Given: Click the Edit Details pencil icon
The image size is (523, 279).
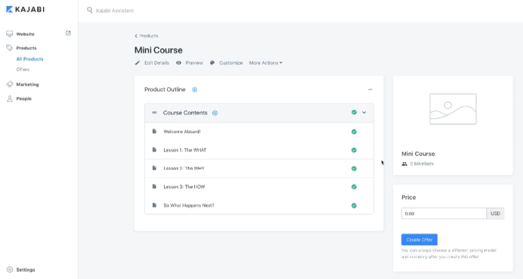Looking at the screenshot, I should tap(137, 63).
